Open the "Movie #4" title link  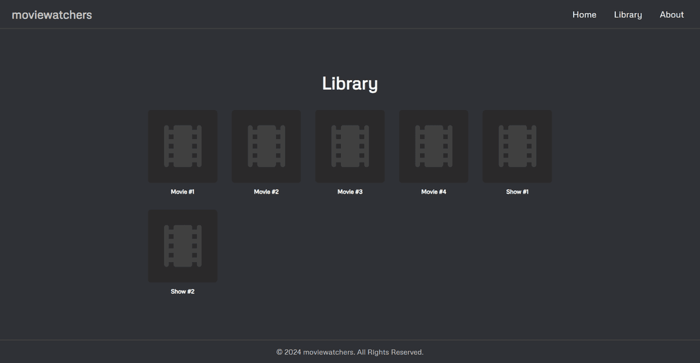tap(434, 192)
